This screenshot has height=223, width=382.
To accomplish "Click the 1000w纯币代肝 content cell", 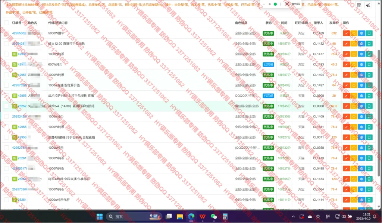I will [x=59, y=200].
